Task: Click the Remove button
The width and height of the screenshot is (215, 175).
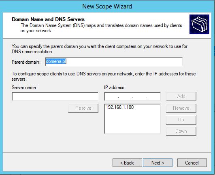Action: click(x=181, y=108)
